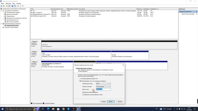Image resolution: width=198 pixels, height=111 pixels.
Task: Select Форматировать этот том следующим образом option
Action: coord(80,81)
